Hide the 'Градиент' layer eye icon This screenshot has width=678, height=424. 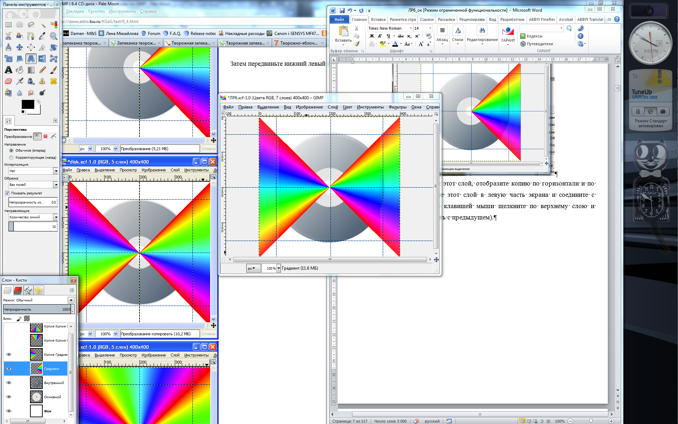point(9,369)
